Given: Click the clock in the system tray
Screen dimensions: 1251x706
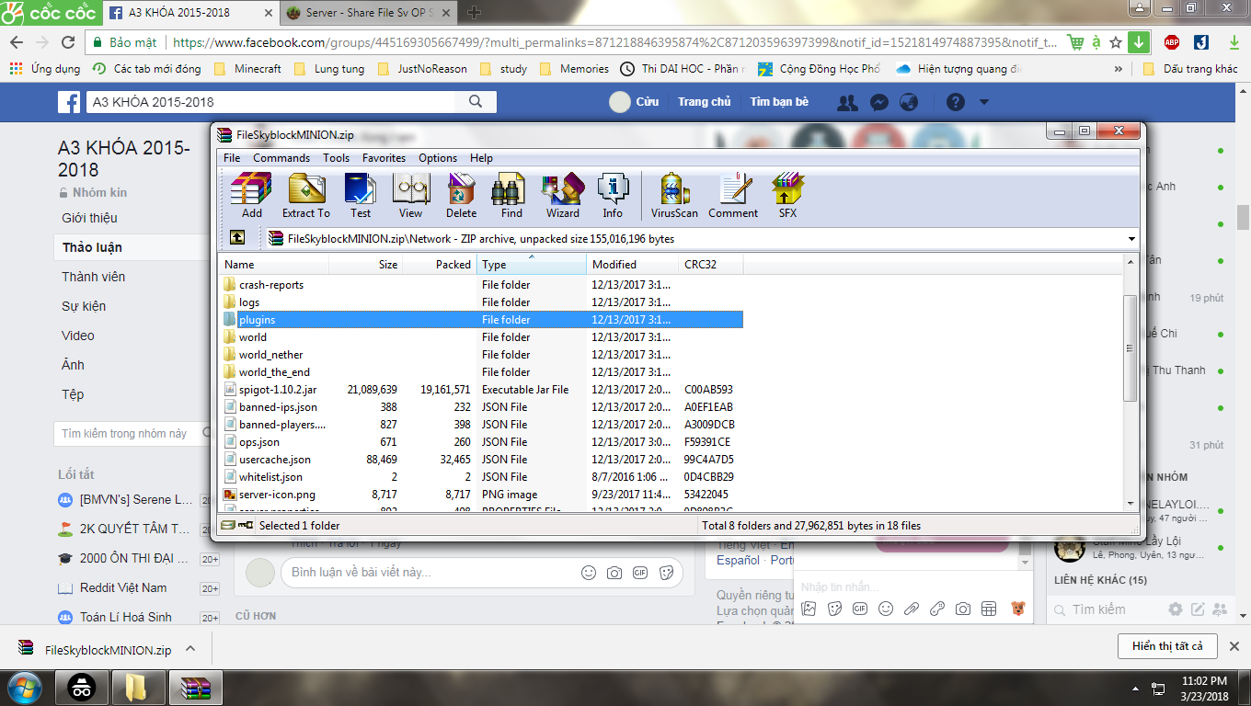Looking at the screenshot, I should click(x=1206, y=688).
